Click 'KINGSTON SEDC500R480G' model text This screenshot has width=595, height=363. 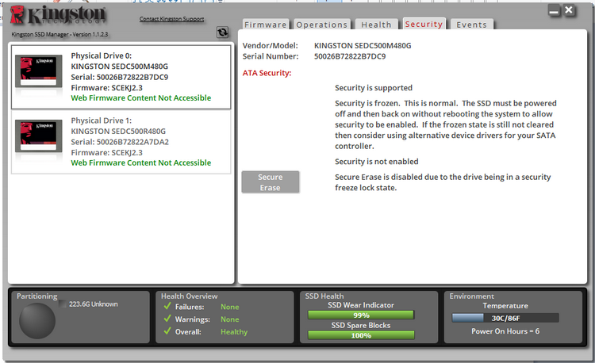click(x=118, y=132)
